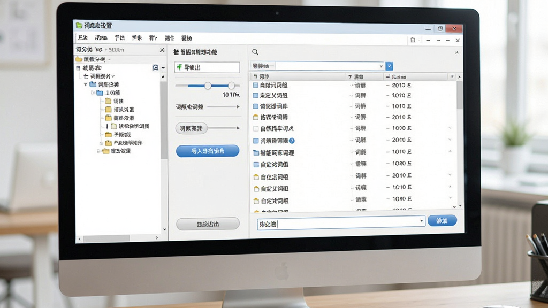
Task: Click the blue 添加 button
Action: click(x=442, y=221)
